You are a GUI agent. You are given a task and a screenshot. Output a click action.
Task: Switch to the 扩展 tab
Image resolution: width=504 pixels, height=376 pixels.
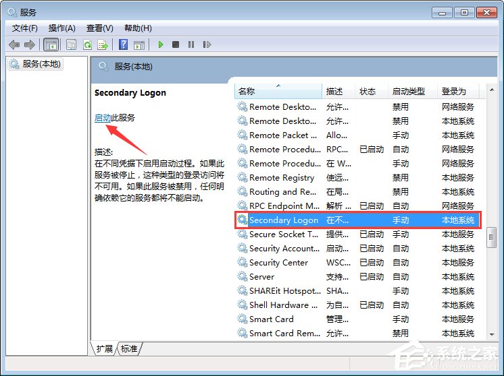[105, 348]
